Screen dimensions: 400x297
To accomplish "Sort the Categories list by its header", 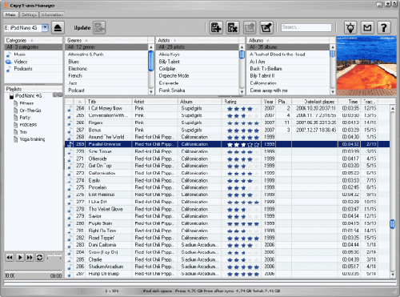I will click(33, 40).
